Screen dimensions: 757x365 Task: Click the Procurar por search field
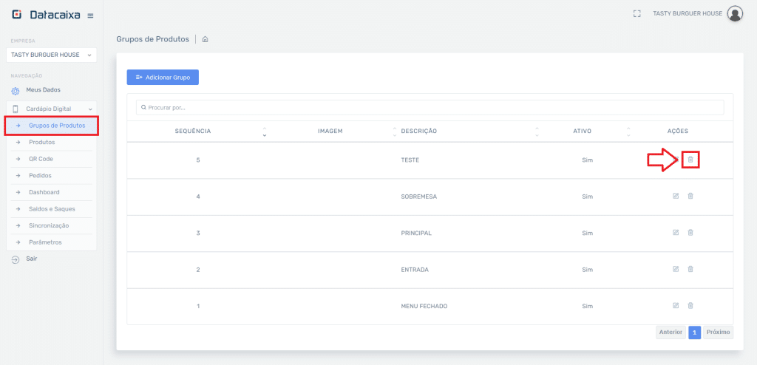tap(430, 108)
